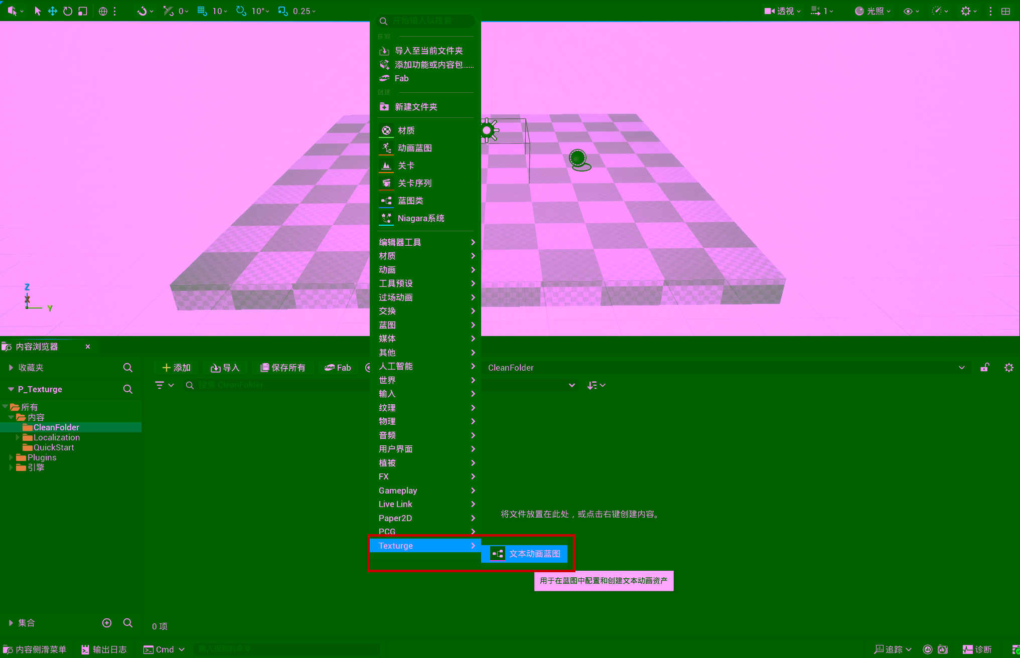1020x658 pixels.
Task: Select the scale tool in viewport toolbar
Action: (83, 11)
